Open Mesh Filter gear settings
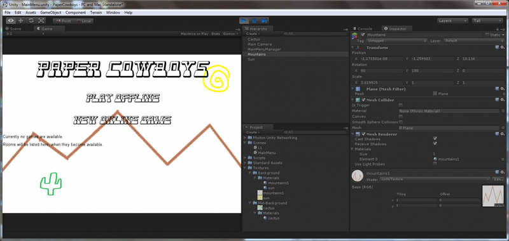The width and height of the screenshot is (509, 241). pos(502,88)
